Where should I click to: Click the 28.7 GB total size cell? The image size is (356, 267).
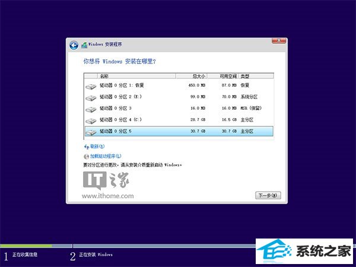click(x=198, y=120)
